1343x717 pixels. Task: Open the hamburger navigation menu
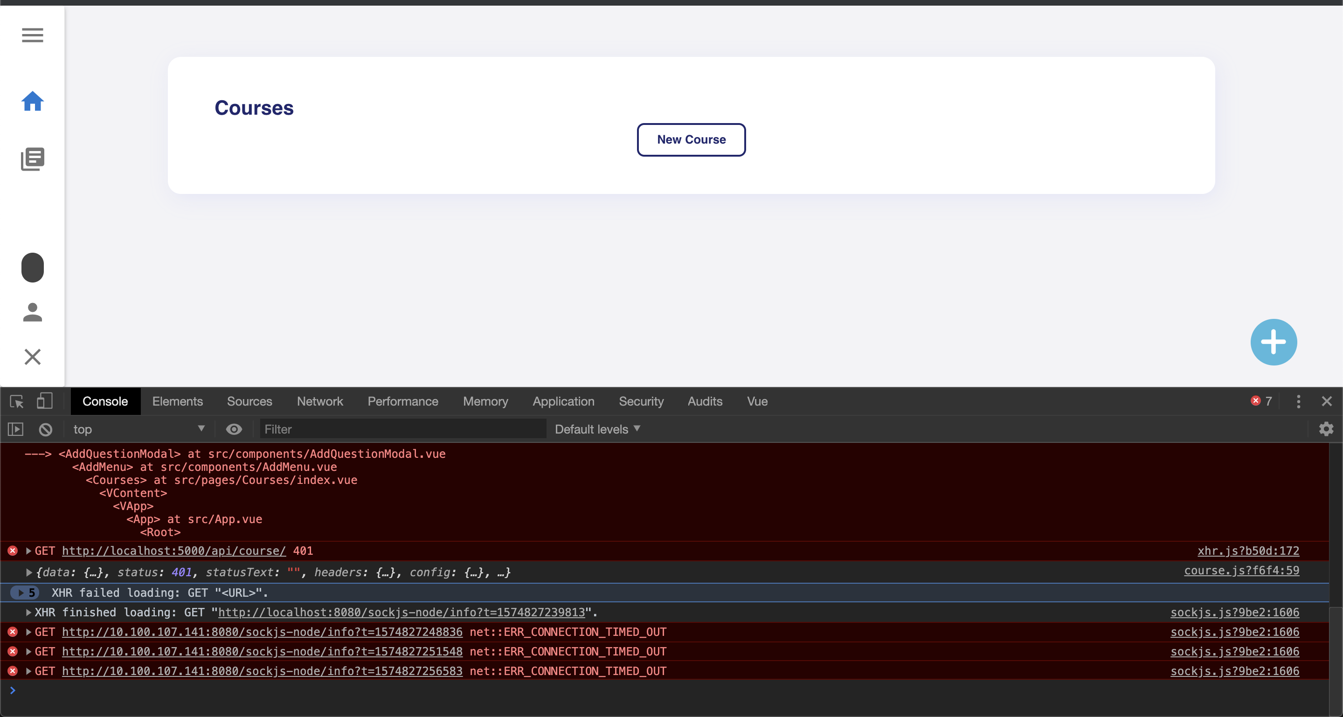32,35
